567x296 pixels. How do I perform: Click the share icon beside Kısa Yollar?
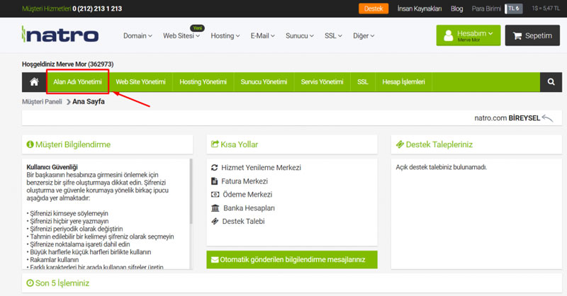coord(215,144)
